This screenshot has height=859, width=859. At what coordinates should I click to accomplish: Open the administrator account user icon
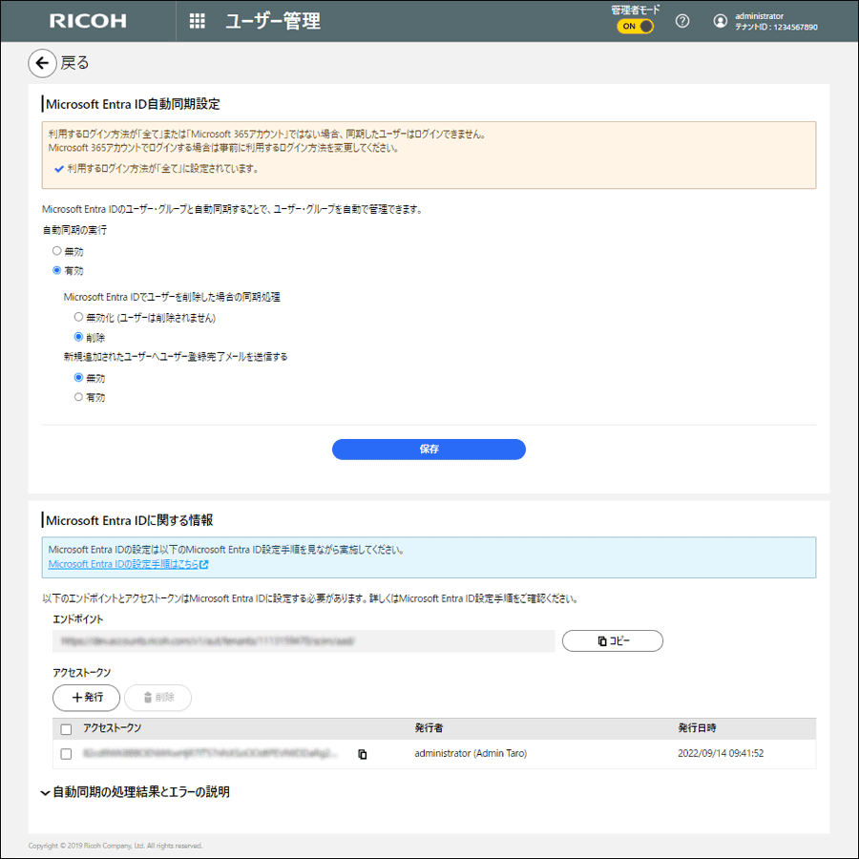coord(721,21)
